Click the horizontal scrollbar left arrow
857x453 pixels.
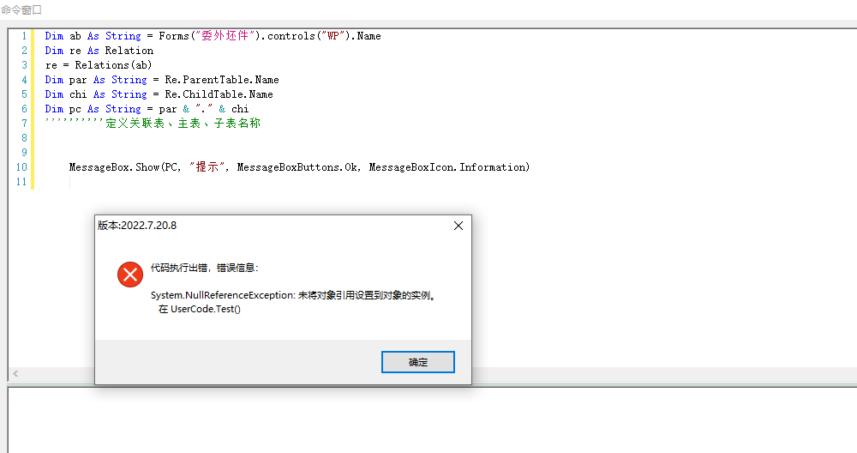15,373
